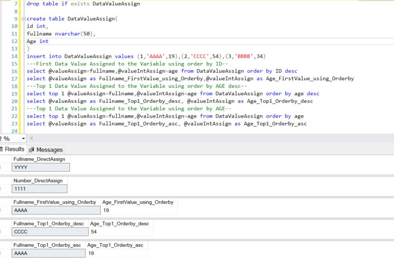Open the zoom percentage dropdown
The image size is (394, 260).
[x=23, y=139]
